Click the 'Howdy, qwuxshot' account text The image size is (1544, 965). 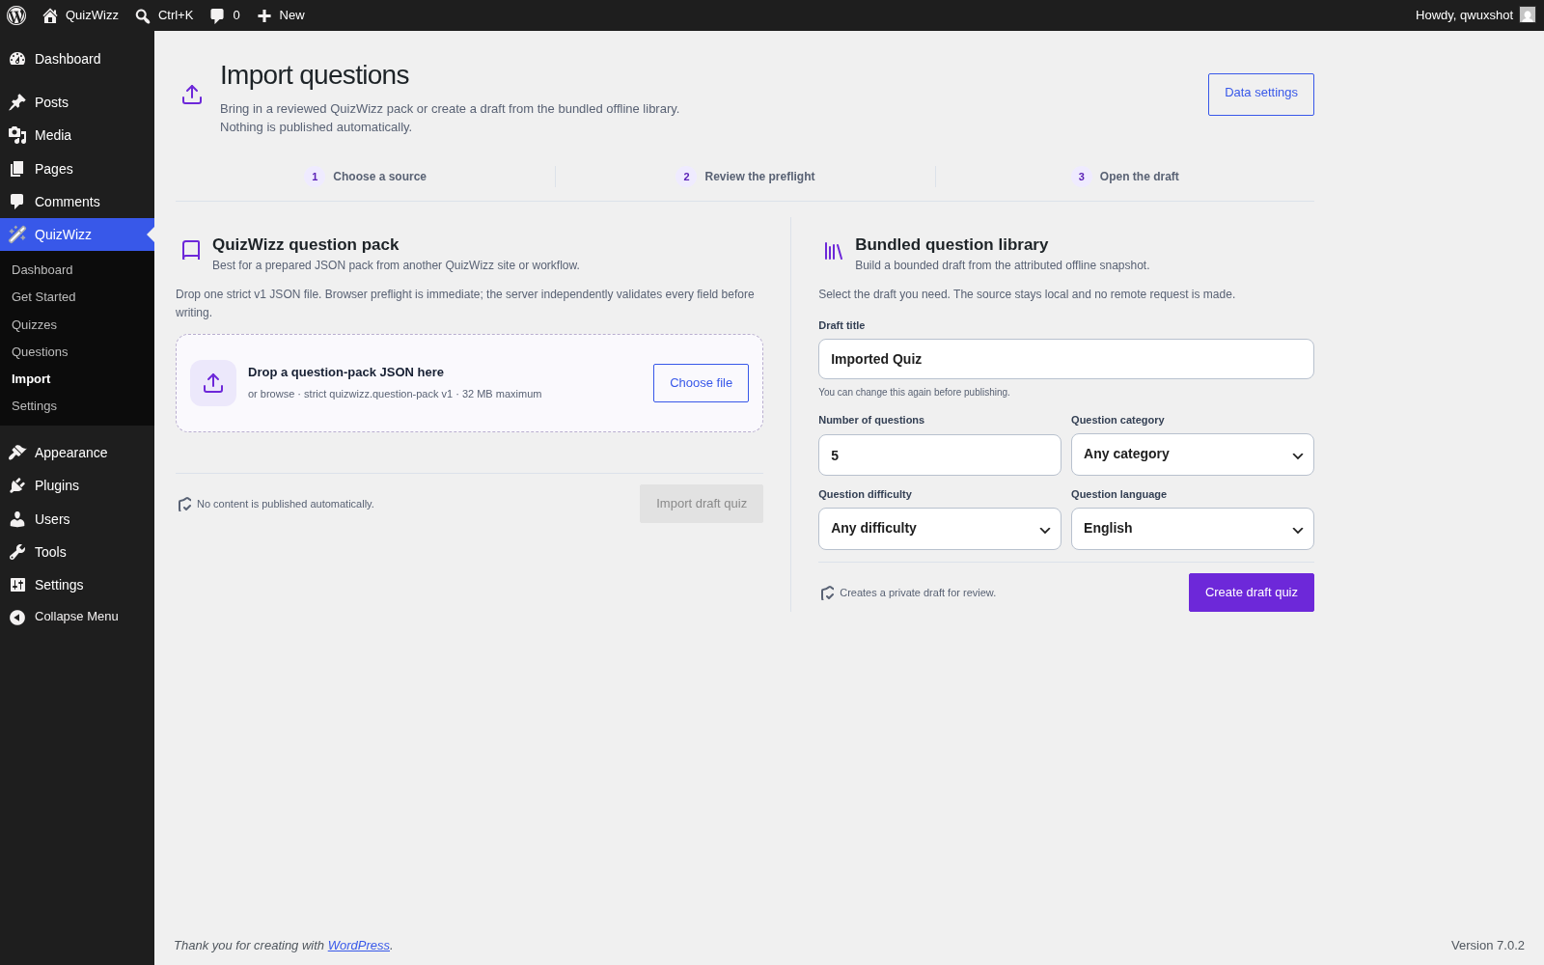[1464, 15]
